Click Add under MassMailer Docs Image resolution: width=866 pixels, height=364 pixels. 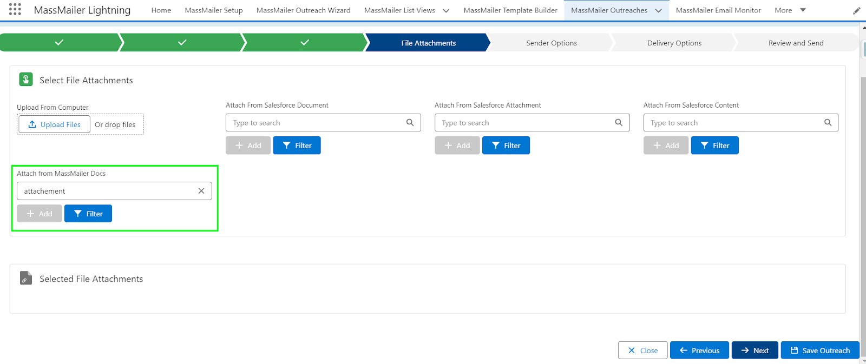click(39, 214)
